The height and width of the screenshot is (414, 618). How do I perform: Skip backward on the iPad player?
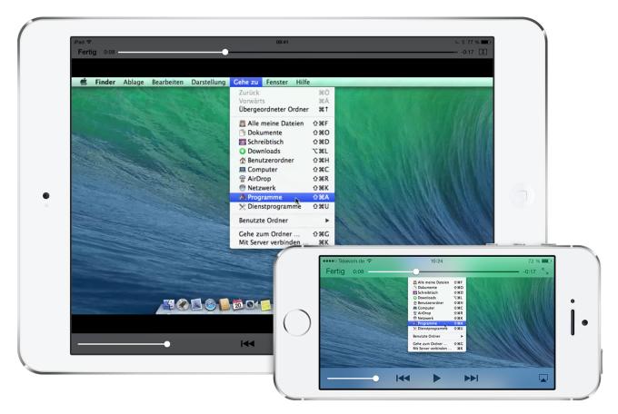[247, 344]
